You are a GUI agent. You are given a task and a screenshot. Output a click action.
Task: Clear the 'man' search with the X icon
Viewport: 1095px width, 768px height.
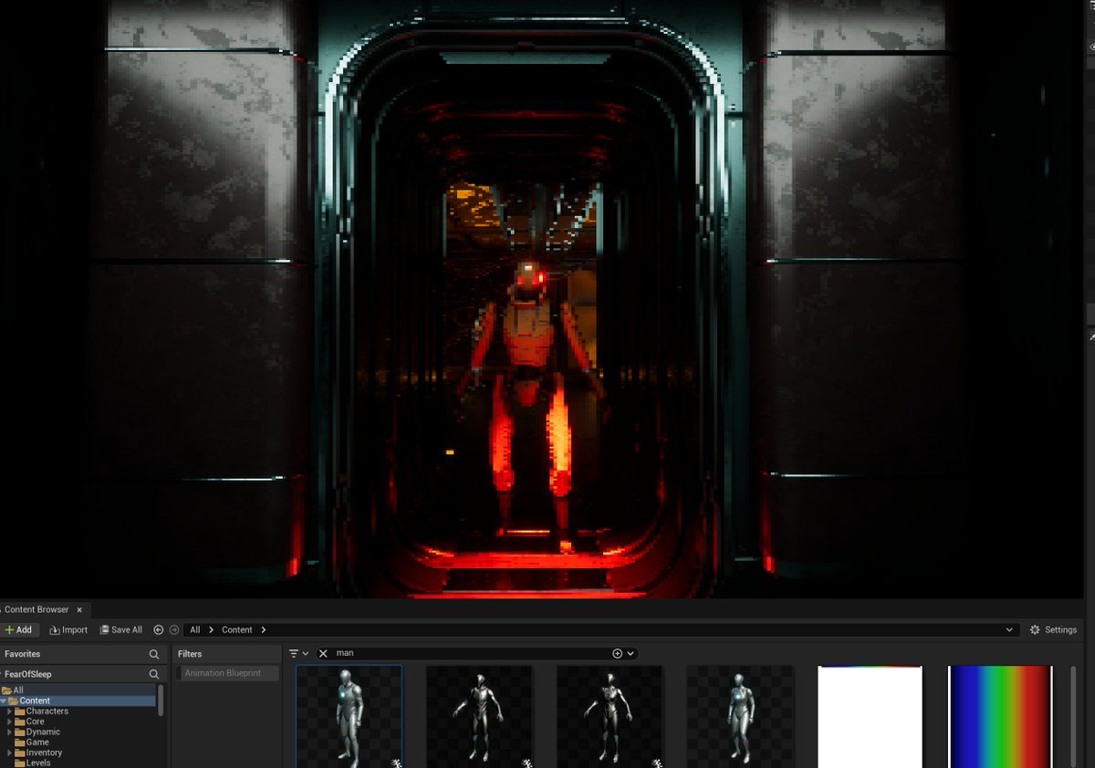coord(322,653)
